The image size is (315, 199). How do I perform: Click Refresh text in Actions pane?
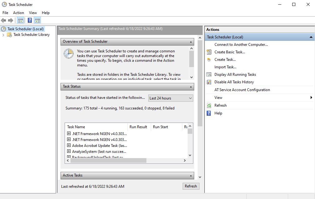[x=220, y=105]
